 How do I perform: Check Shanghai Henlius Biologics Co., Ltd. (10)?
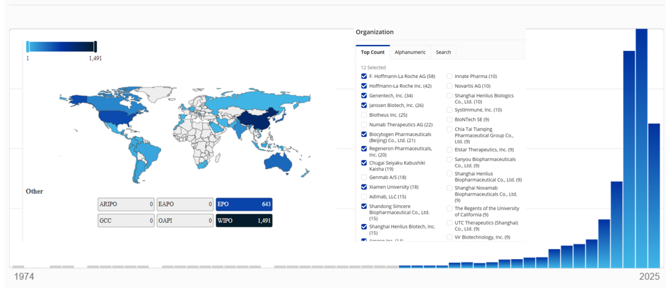click(x=450, y=96)
